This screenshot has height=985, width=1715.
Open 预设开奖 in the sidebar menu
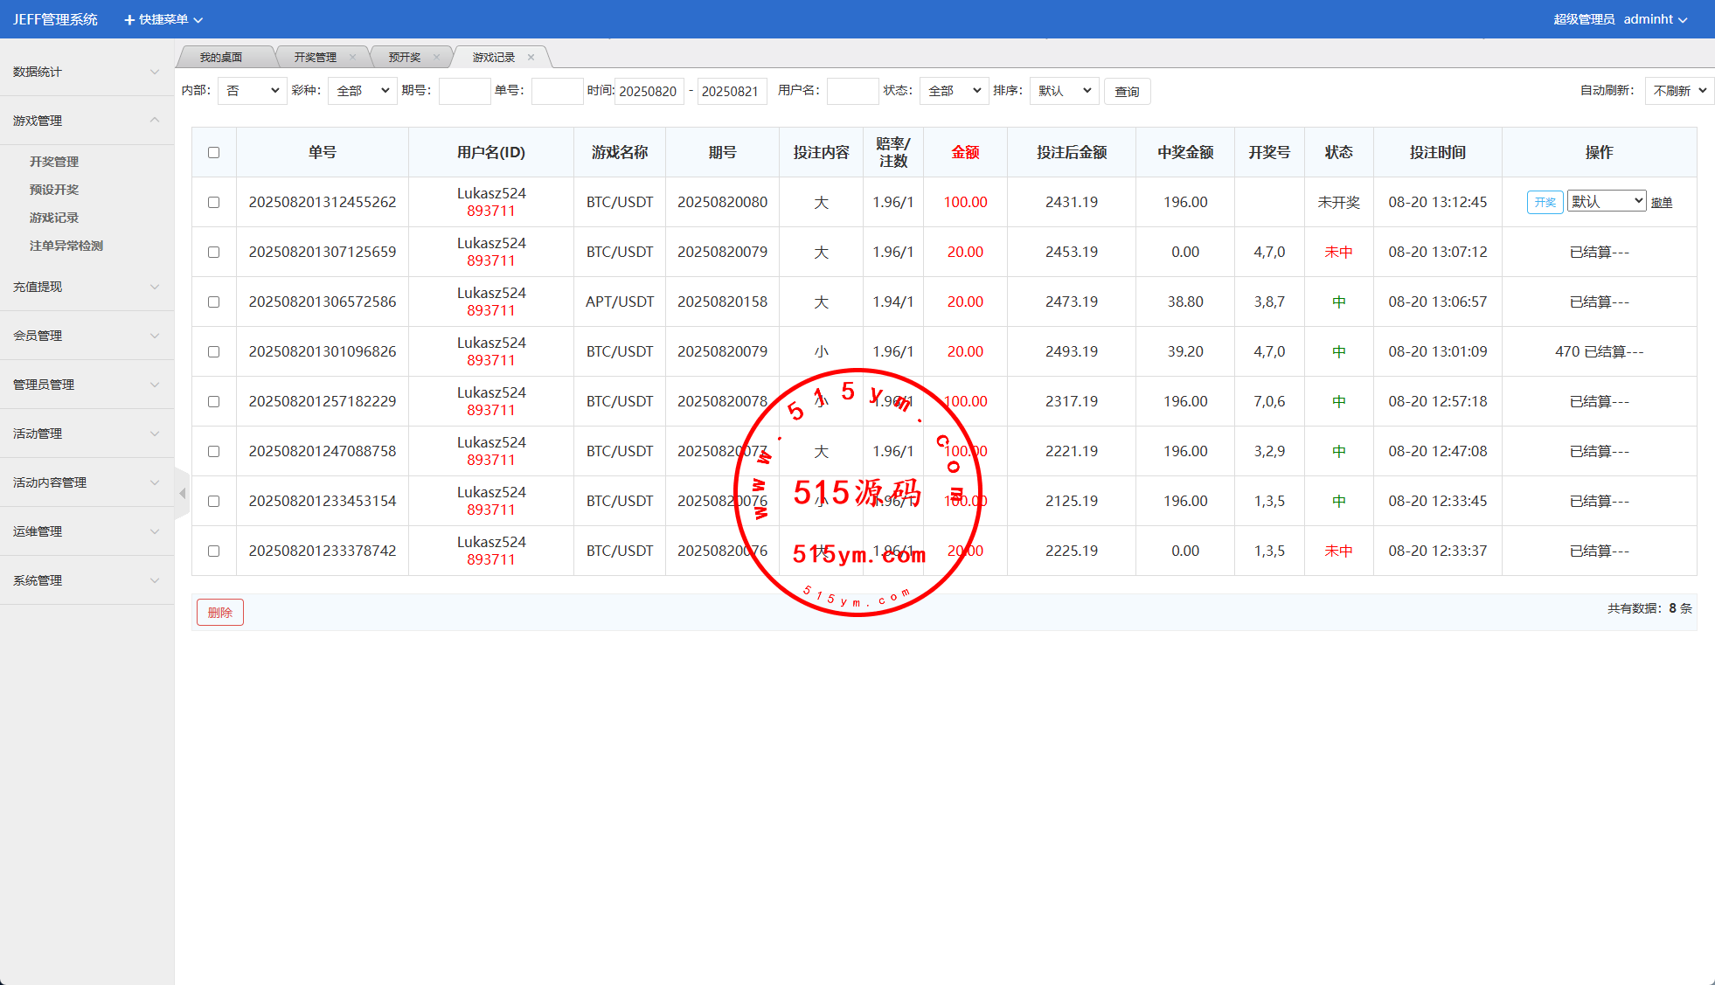[54, 190]
